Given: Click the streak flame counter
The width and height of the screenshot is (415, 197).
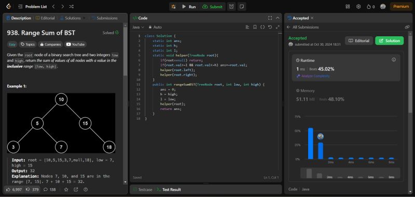Looking at the screenshot, I should point(370,7).
